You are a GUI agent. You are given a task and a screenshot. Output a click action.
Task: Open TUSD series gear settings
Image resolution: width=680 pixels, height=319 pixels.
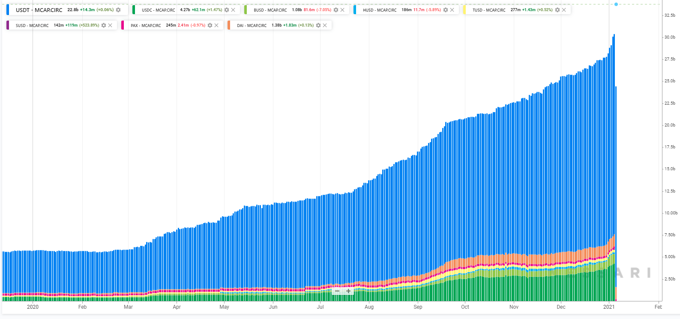point(557,10)
